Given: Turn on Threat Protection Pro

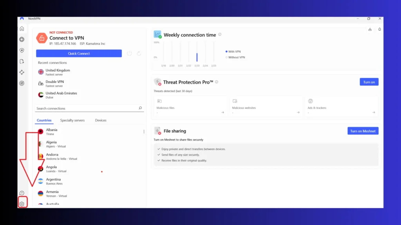Looking at the screenshot, I should point(369,82).
